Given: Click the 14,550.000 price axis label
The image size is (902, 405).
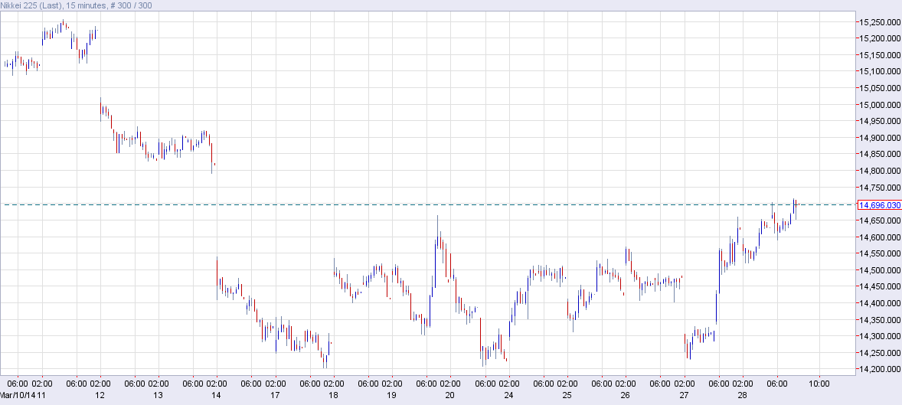Looking at the screenshot, I should (x=879, y=253).
